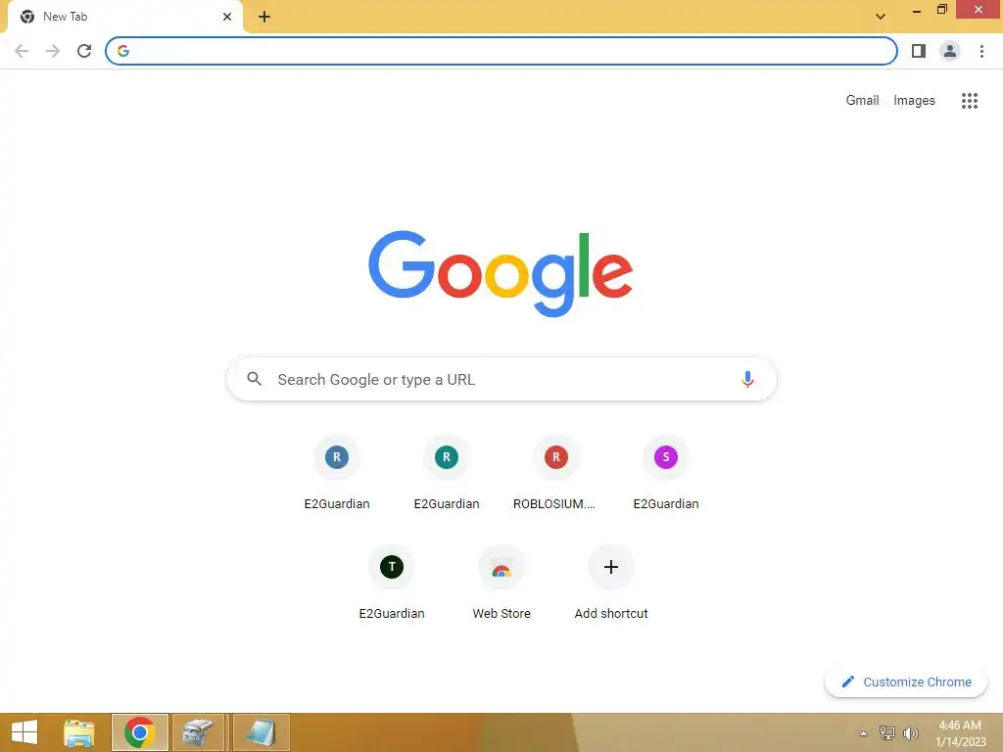The width and height of the screenshot is (1003, 752).
Task: Select the New Tab tab
Action: [x=125, y=17]
